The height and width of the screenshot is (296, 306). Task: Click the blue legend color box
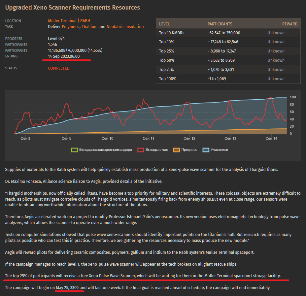206,150
